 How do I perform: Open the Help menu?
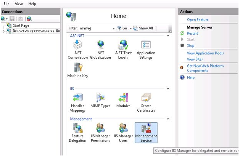pos(32,4)
